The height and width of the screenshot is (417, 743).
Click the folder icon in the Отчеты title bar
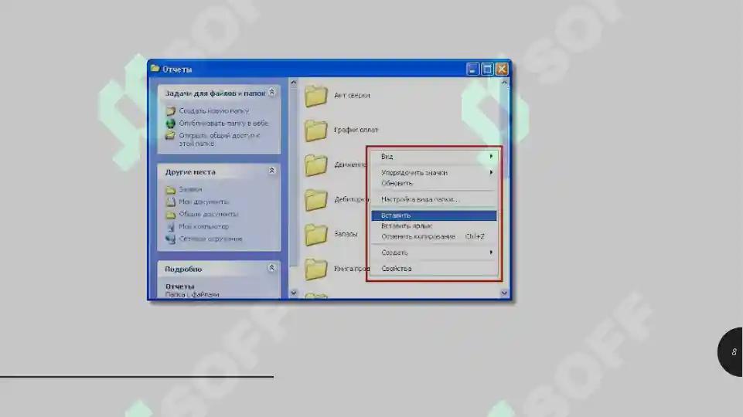[155, 69]
